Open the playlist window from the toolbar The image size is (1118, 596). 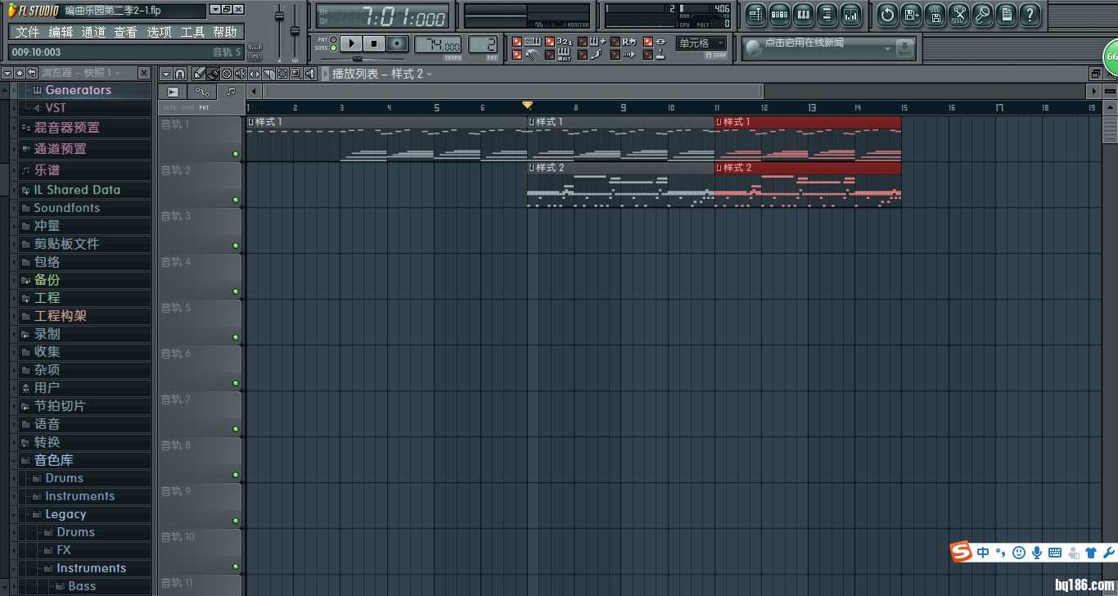point(755,15)
